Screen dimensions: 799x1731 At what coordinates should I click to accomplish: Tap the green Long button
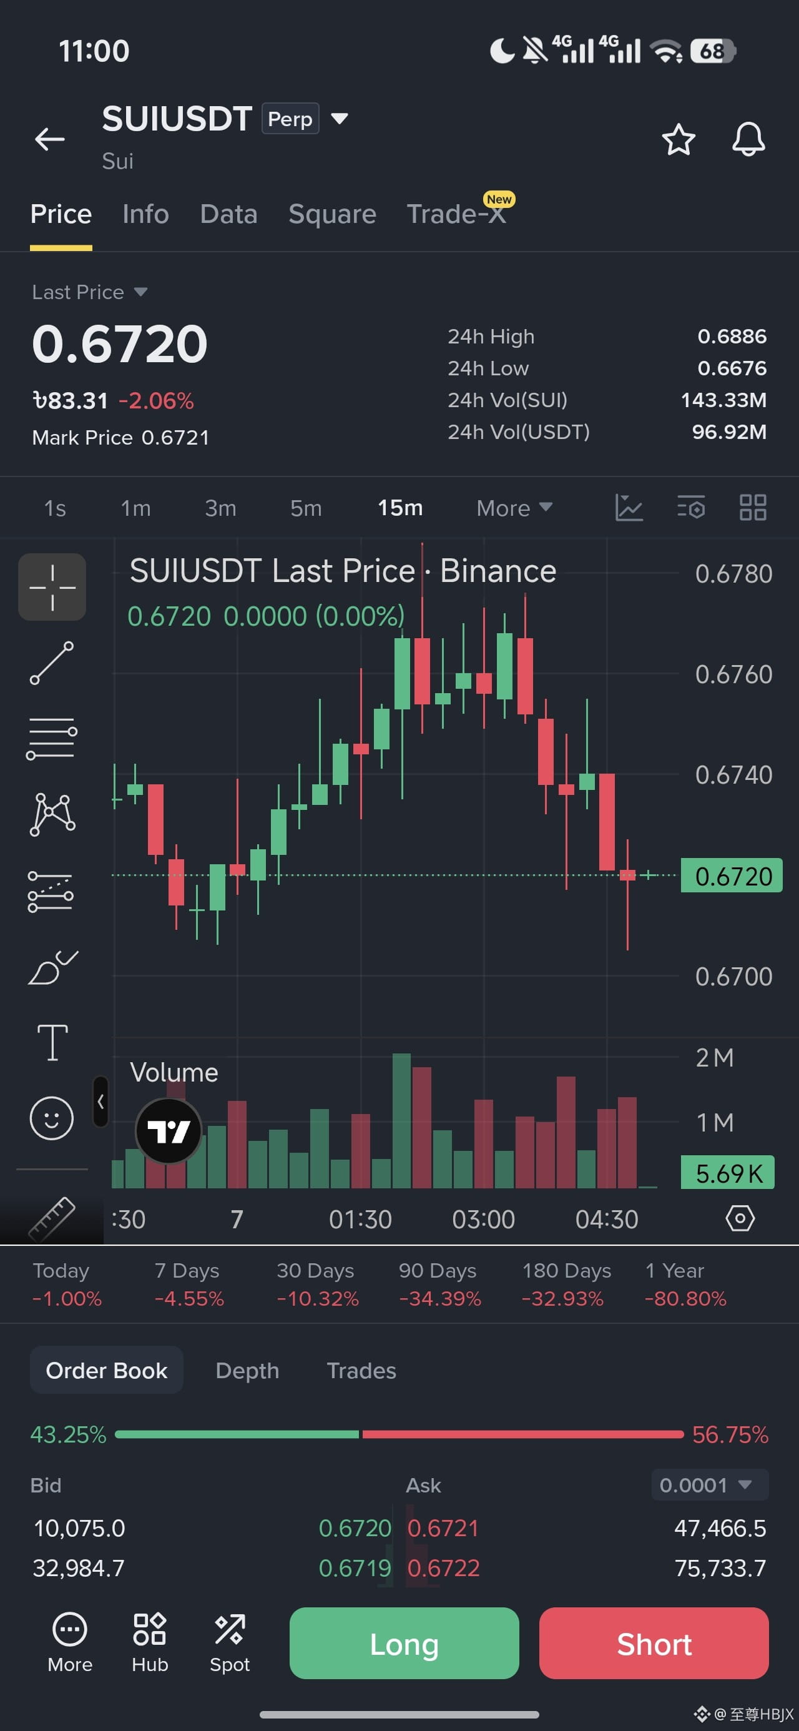[404, 1643]
